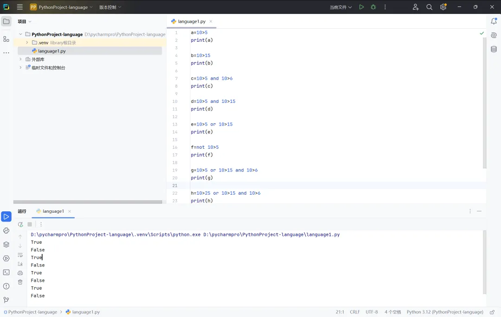This screenshot has width=501, height=317.
Task: Toggle soft-wrap in the console
Action: point(20,255)
